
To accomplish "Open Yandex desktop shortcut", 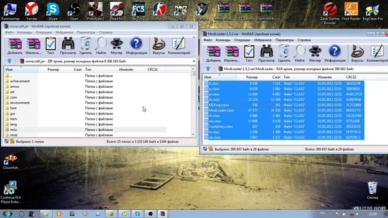I will 32,11.
